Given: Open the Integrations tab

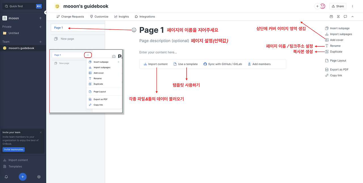Looking at the screenshot, I should [145, 17].
